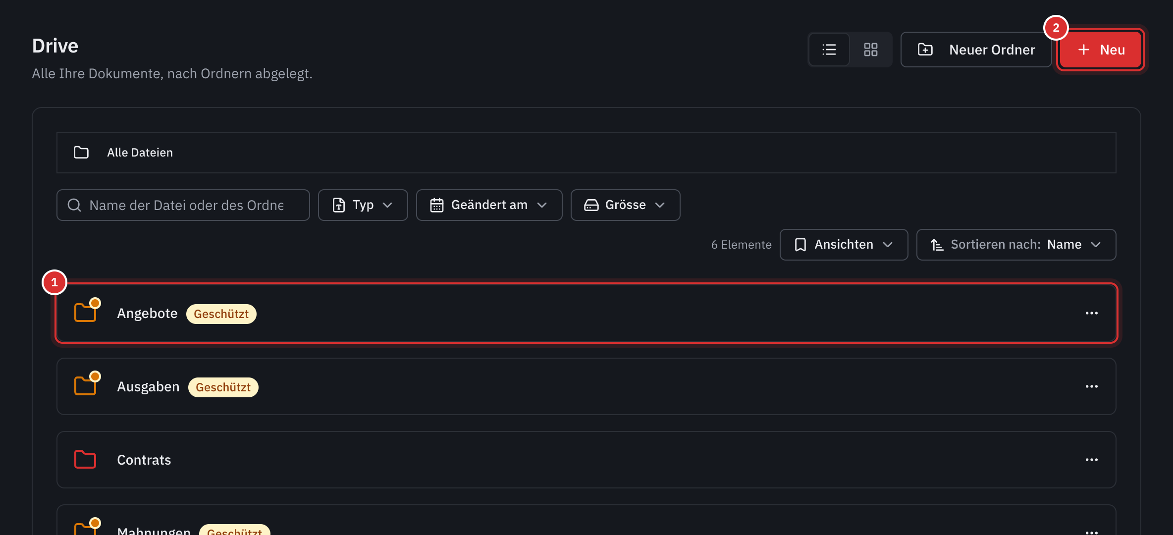Create a folder with Neuer Ordner

pyautogui.click(x=976, y=50)
